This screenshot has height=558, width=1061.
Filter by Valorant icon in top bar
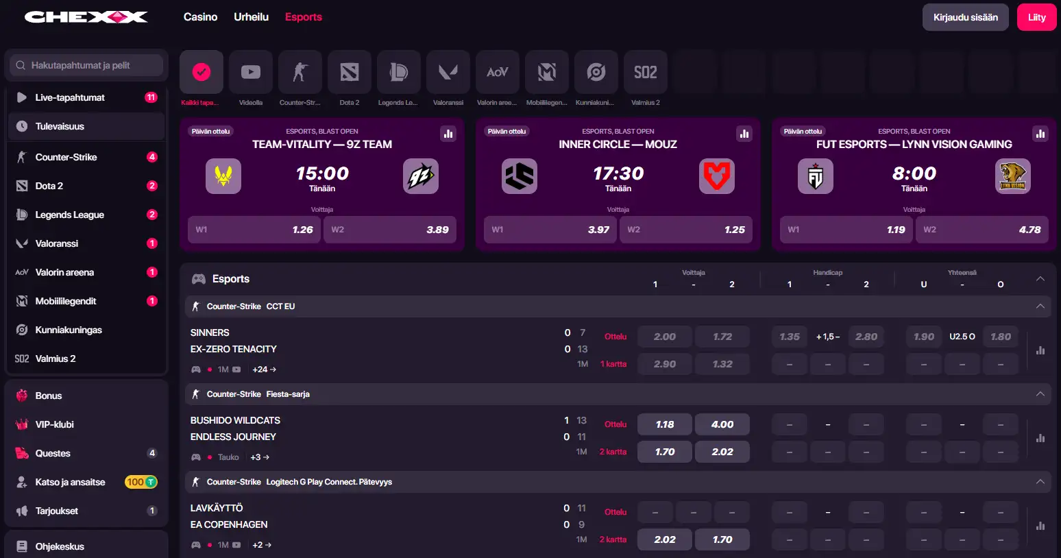[x=448, y=72]
